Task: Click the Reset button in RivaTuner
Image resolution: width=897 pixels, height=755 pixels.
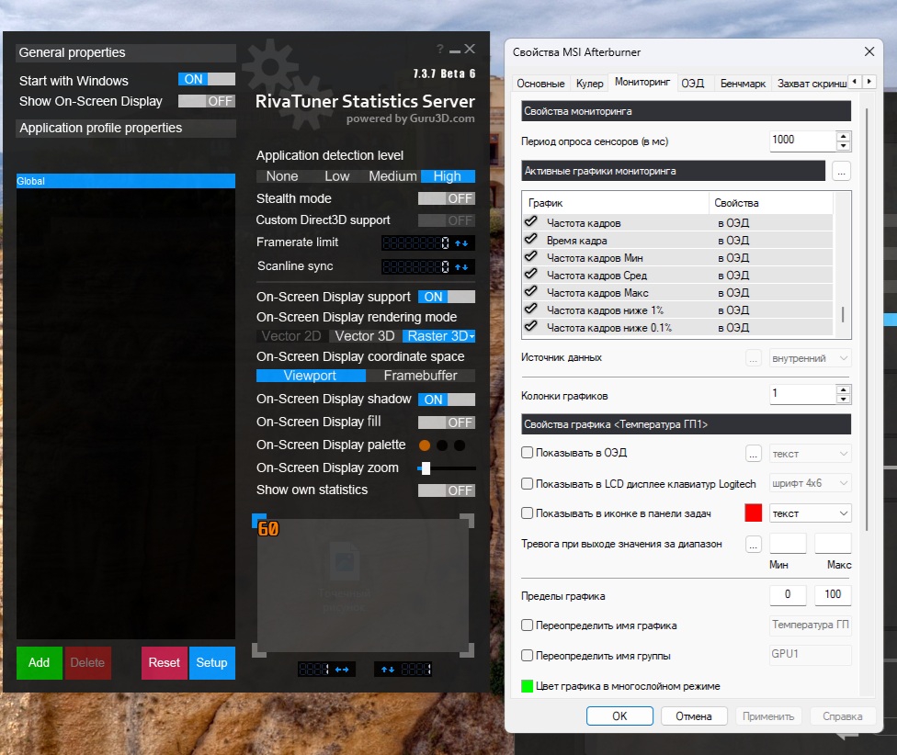Action: coord(165,662)
